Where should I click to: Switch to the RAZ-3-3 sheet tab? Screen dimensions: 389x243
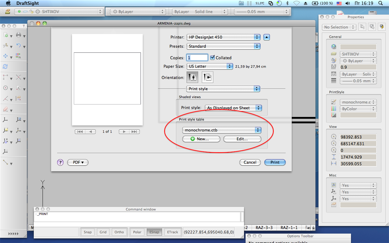264,228
